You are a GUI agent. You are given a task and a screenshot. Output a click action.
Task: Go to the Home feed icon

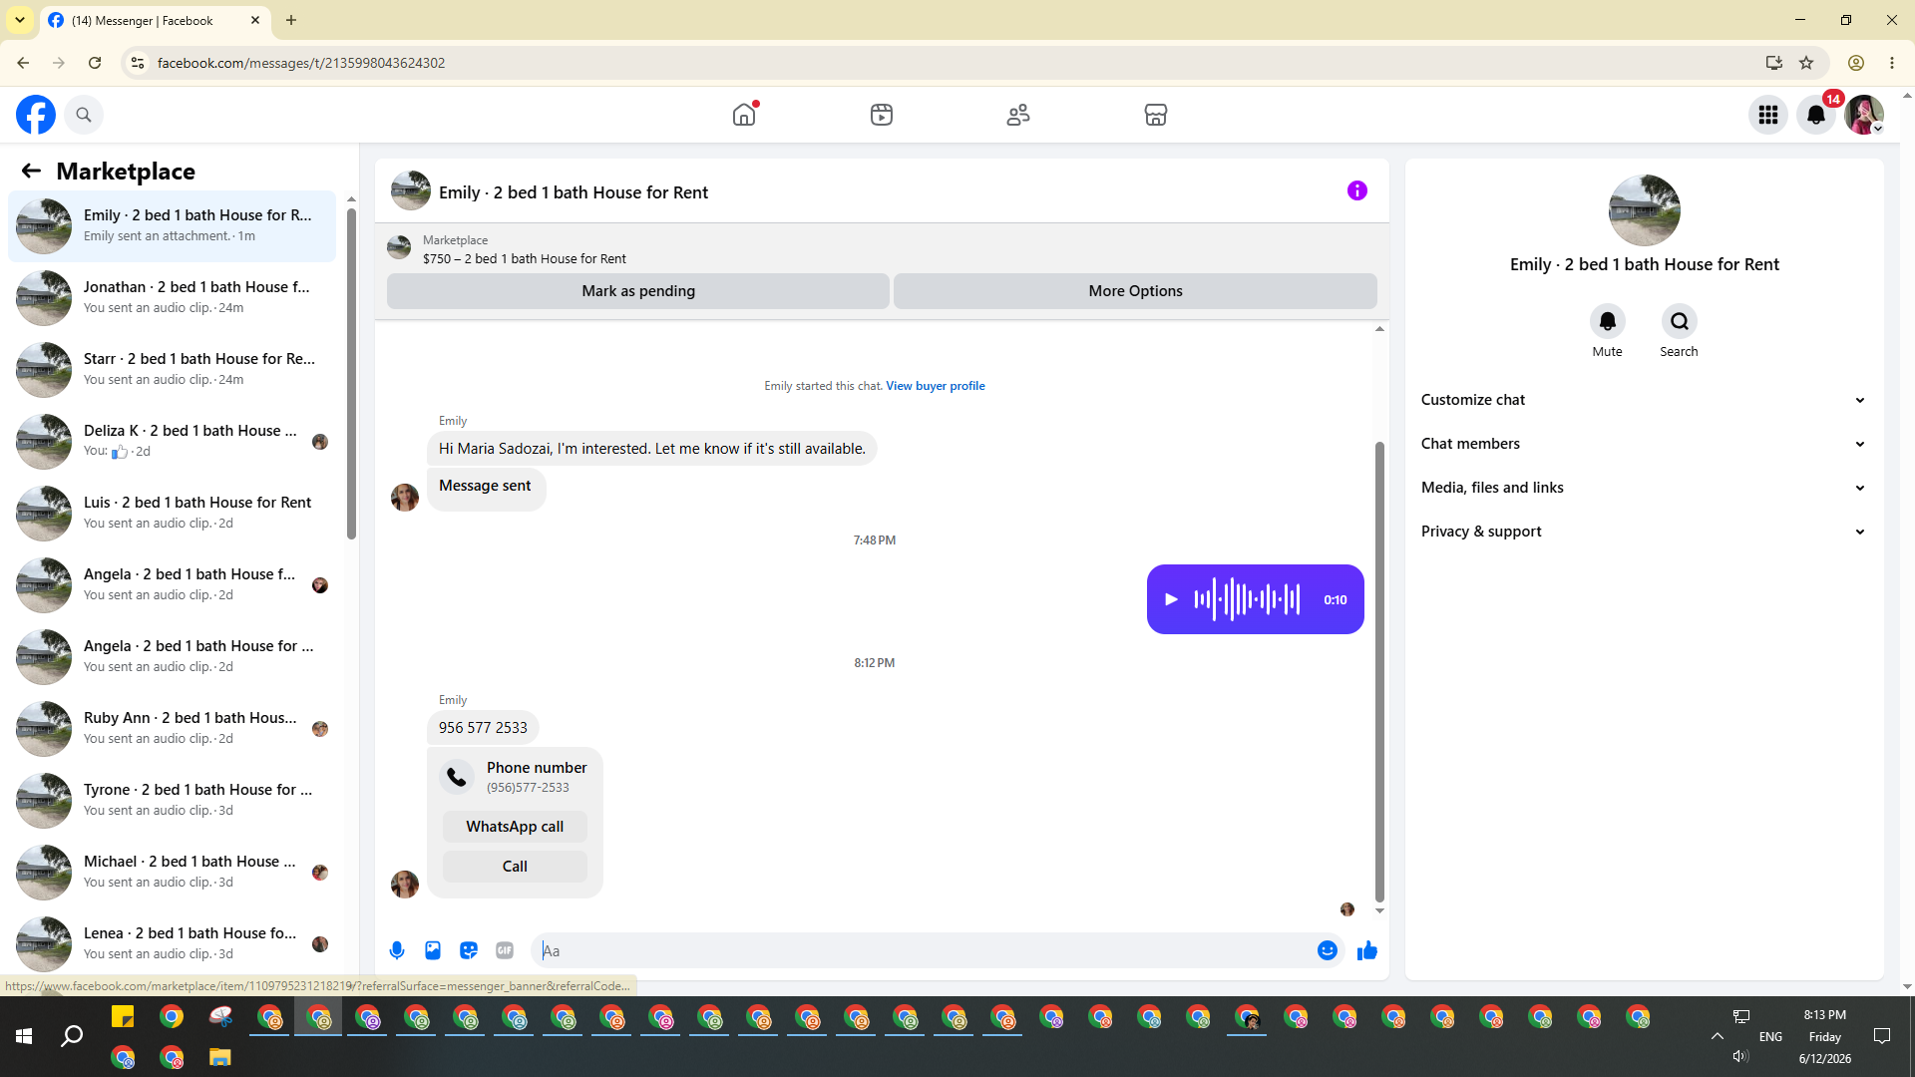(744, 115)
